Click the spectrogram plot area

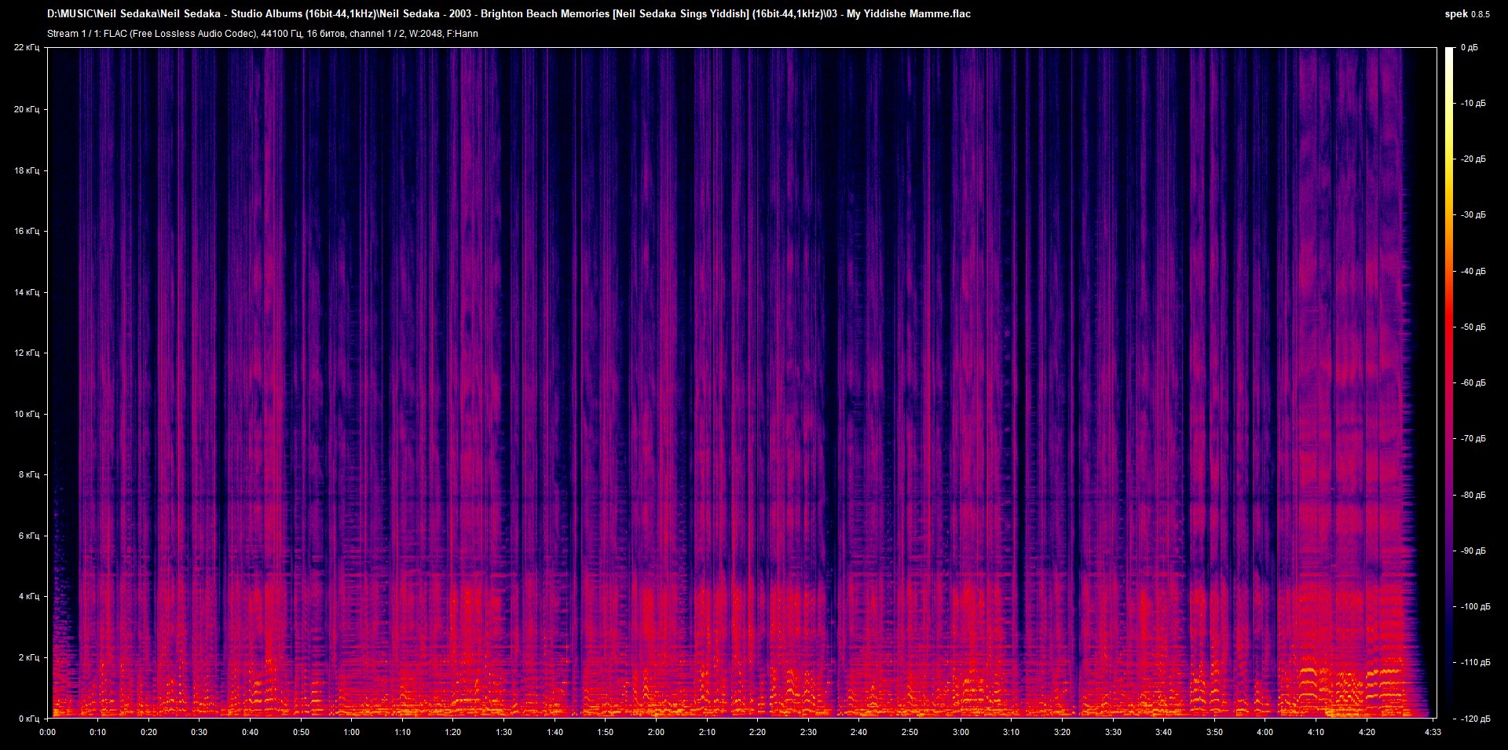point(741,382)
